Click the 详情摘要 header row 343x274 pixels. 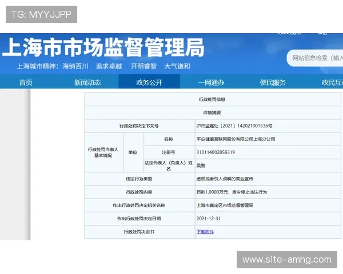[213, 113]
